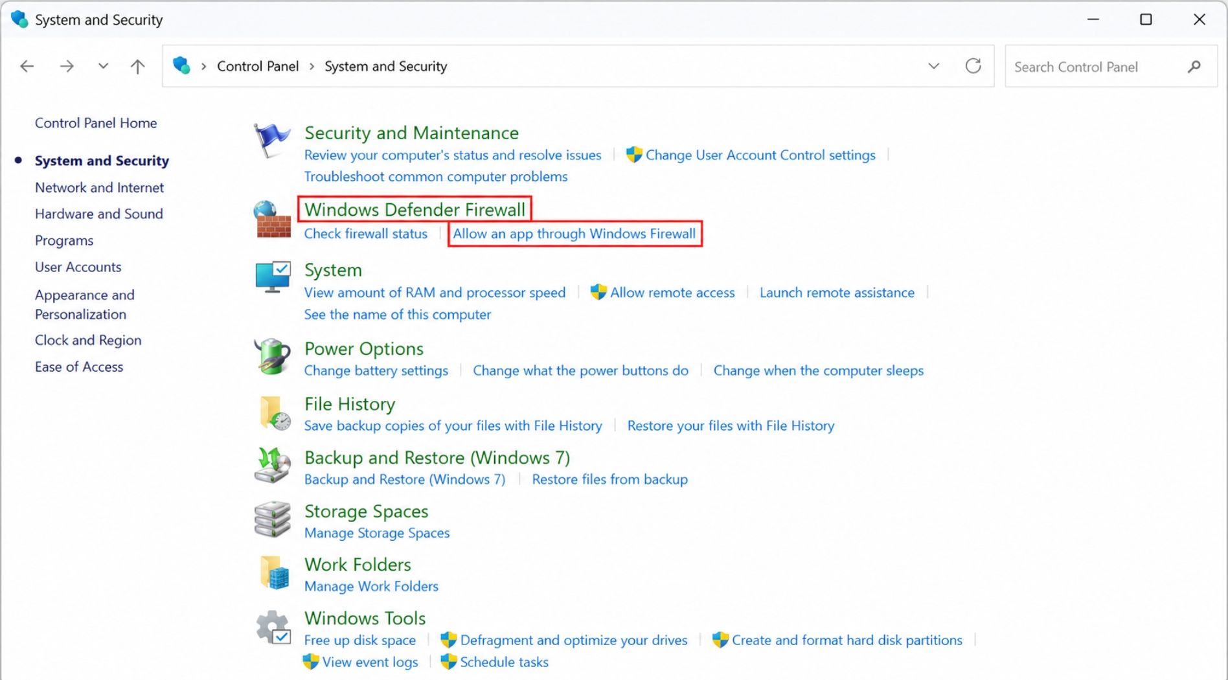Click Restore files from backup
1228x680 pixels.
click(609, 479)
